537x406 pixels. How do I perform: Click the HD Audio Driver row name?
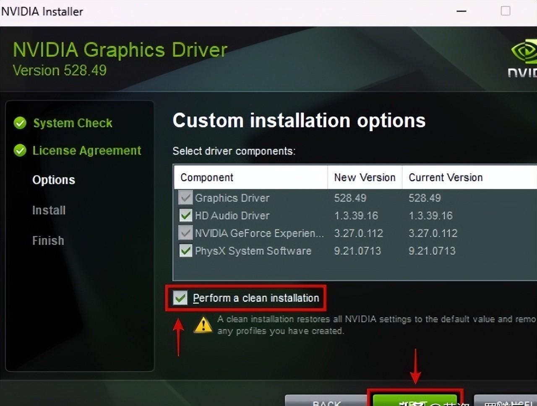tap(232, 215)
